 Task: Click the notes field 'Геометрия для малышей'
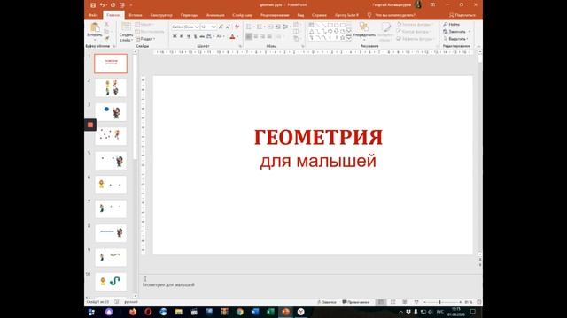point(168,284)
